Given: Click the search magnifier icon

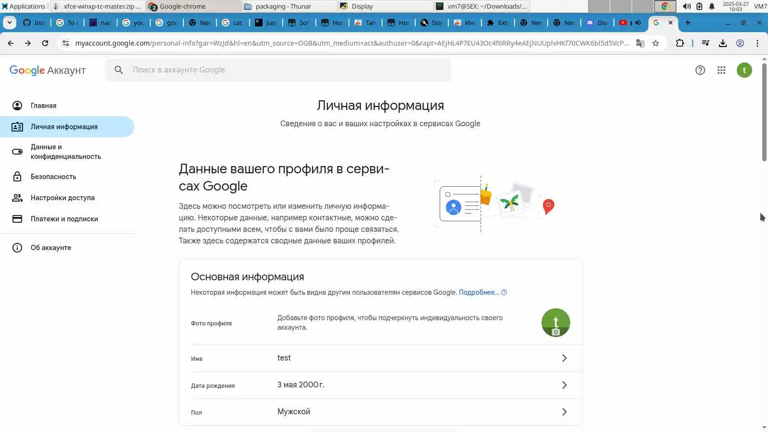Looking at the screenshot, I should [119, 70].
